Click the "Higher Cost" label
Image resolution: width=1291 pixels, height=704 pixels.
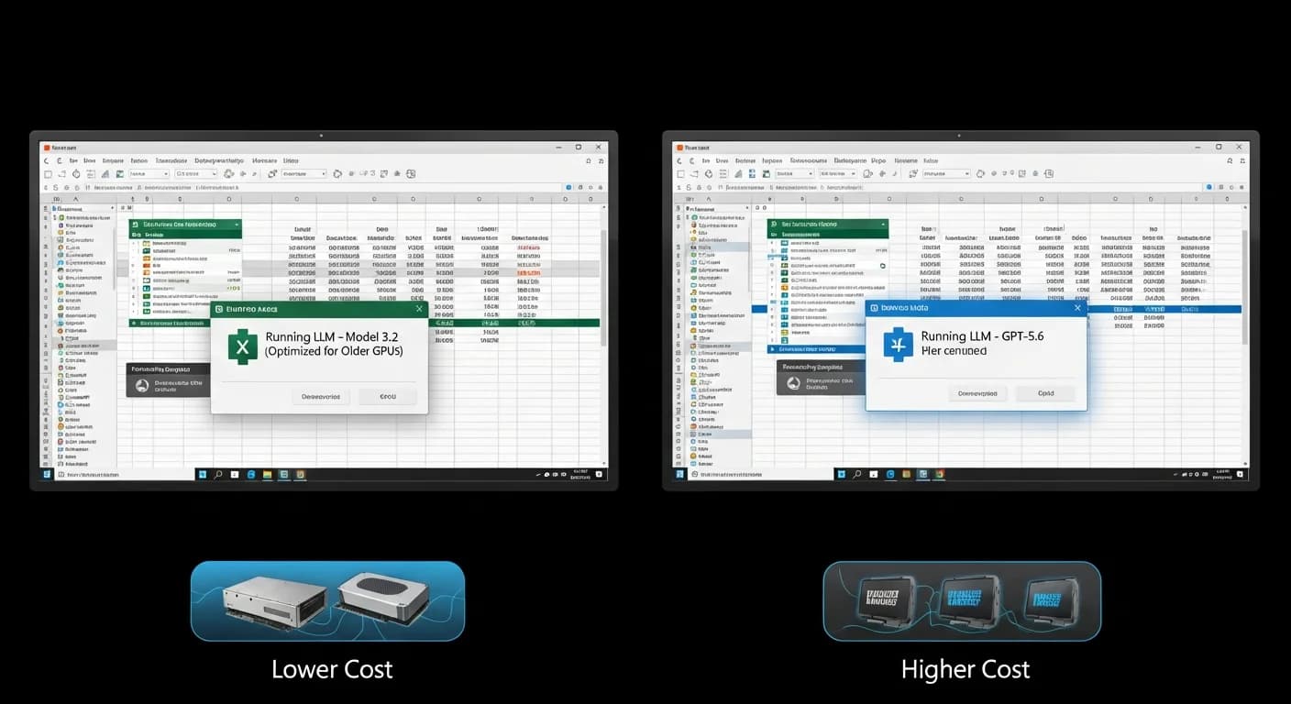click(x=965, y=670)
